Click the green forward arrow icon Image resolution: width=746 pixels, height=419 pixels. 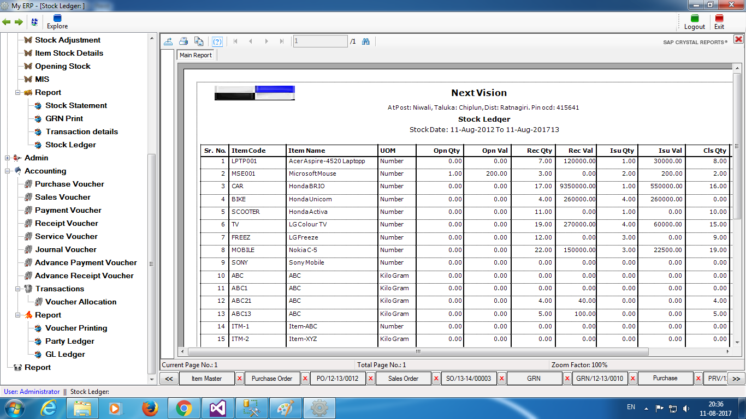[x=19, y=22]
